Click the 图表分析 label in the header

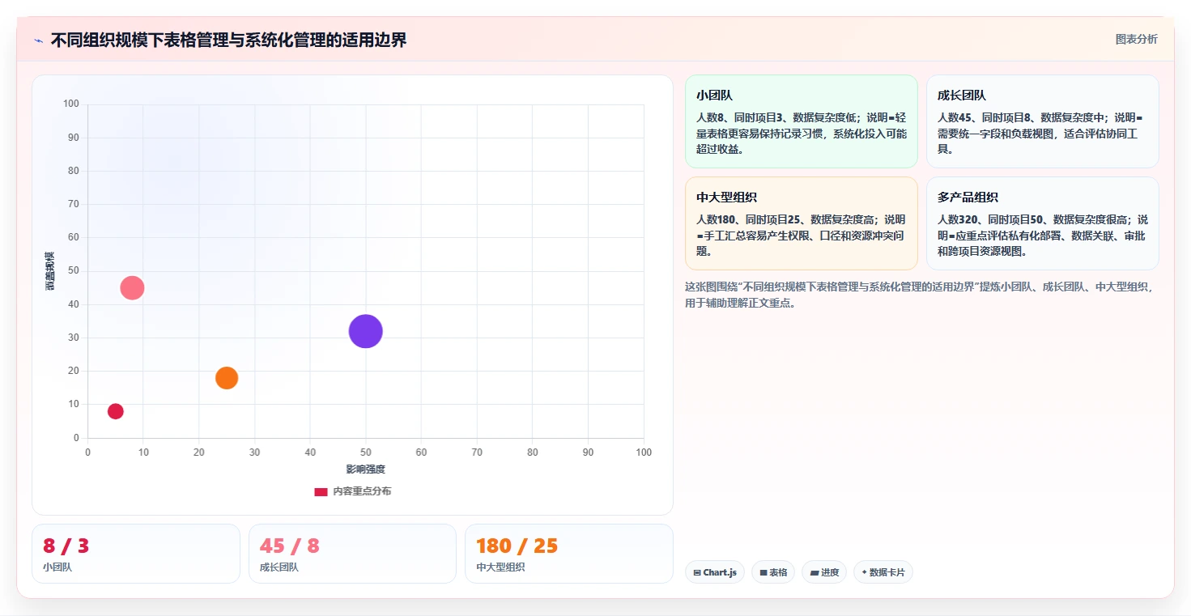click(x=1136, y=39)
